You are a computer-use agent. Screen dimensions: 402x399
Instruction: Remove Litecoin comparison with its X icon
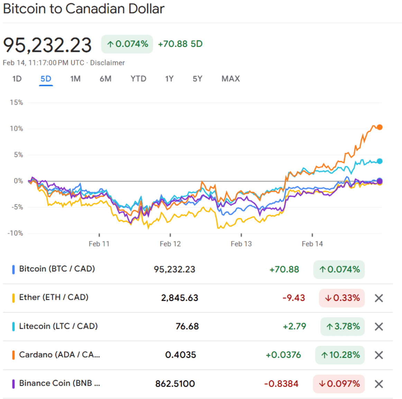point(379,327)
